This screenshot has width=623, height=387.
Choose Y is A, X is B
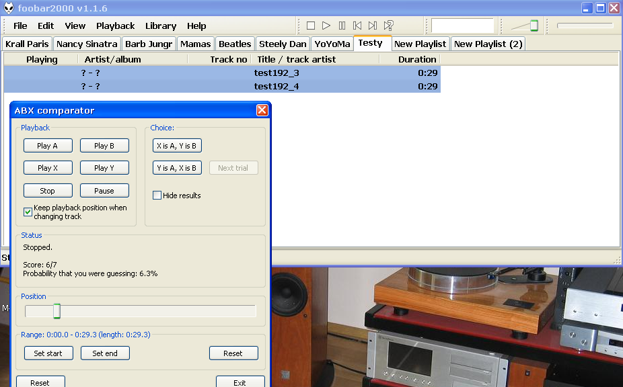point(177,168)
